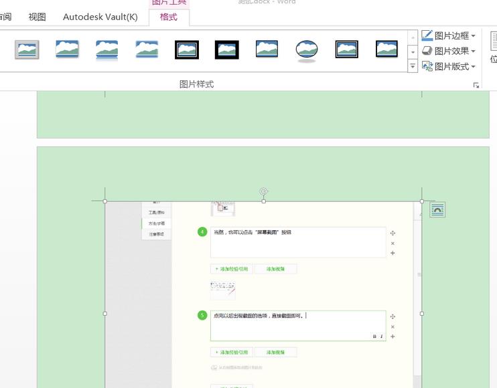Apply the oval-shaped picture style
The image size is (497, 388).
click(307, 50)
